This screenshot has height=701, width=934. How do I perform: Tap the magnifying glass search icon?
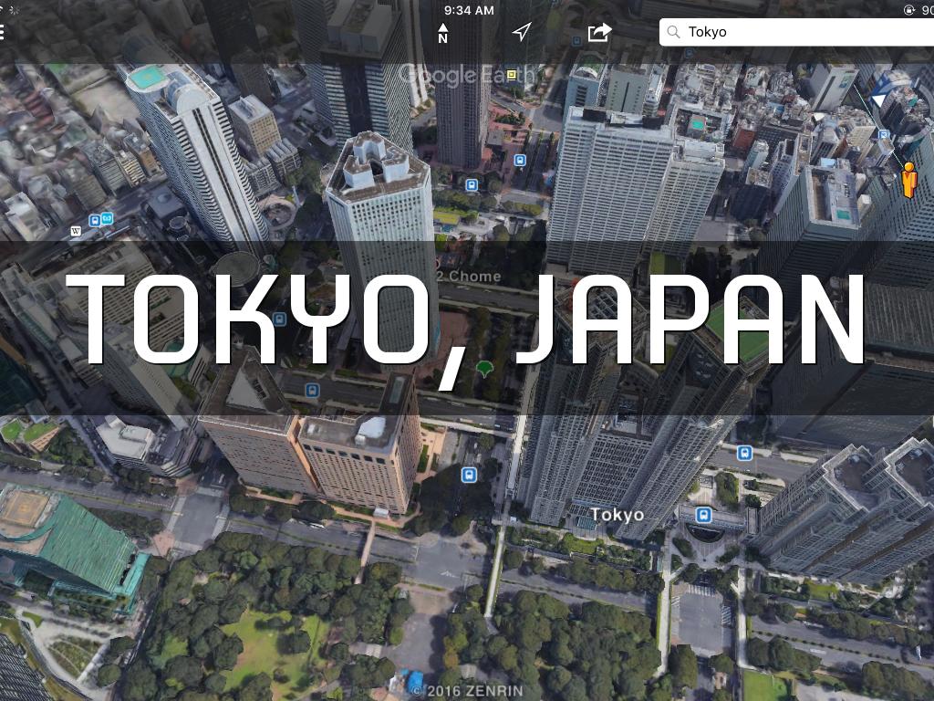(x=674, y=32)
